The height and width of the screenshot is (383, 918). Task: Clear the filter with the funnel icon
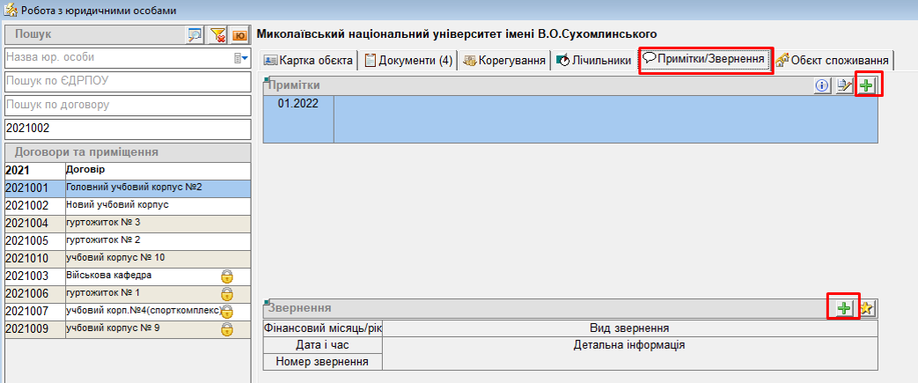coord(217,34)
